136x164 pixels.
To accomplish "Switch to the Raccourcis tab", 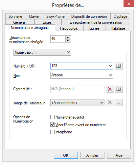I will tap(69, 28).
